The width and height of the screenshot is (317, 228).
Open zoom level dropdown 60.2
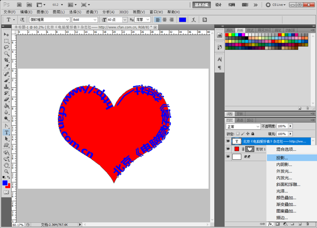(62, 5)
